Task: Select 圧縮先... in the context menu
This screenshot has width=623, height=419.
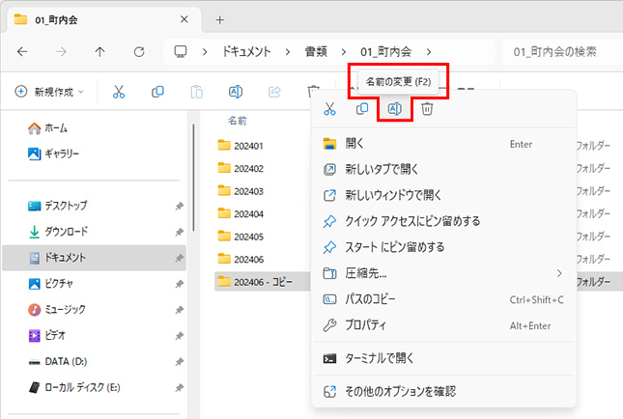Action: tap(443, 273)
